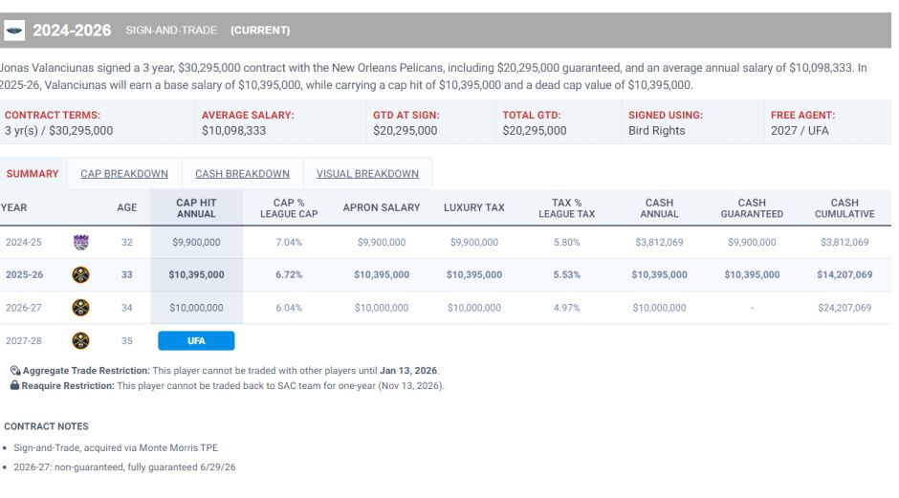The width and height of the screenshot is (899, 498).
Task: Select the 2025-26 season row
Action: (446, 274)
